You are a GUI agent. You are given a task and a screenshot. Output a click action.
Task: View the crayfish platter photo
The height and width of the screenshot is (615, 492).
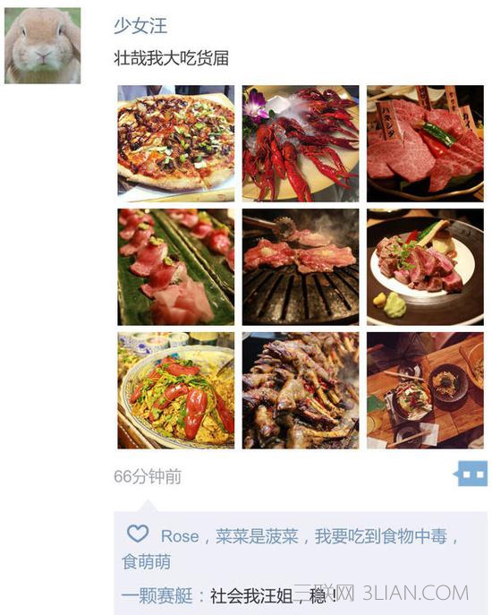pyautogui.click(x=301, y=143)
